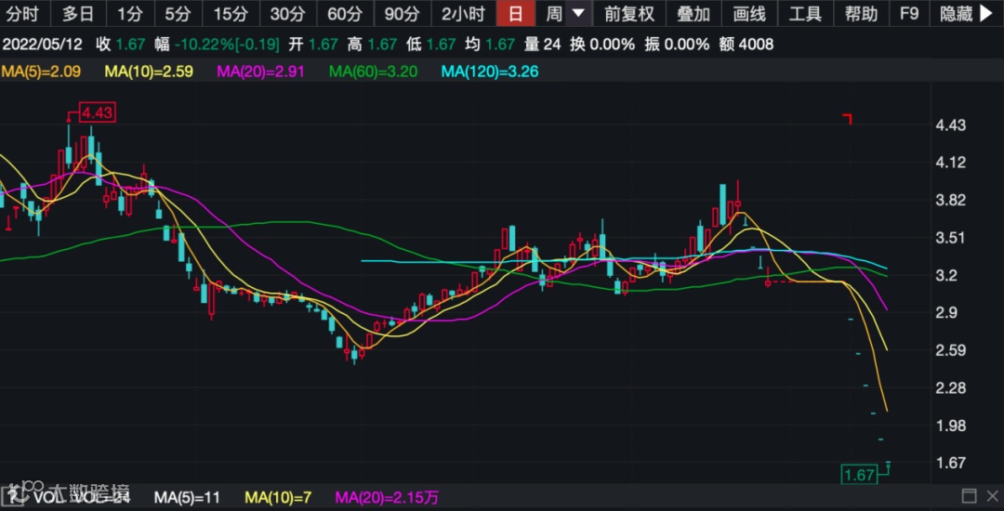Maximize the volume sub-panel
This screenshot has width=1004, height=511.
coord(969,496)
